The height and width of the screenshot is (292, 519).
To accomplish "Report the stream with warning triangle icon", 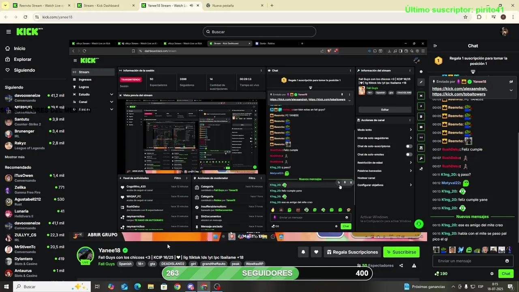I will pos(414,266).
